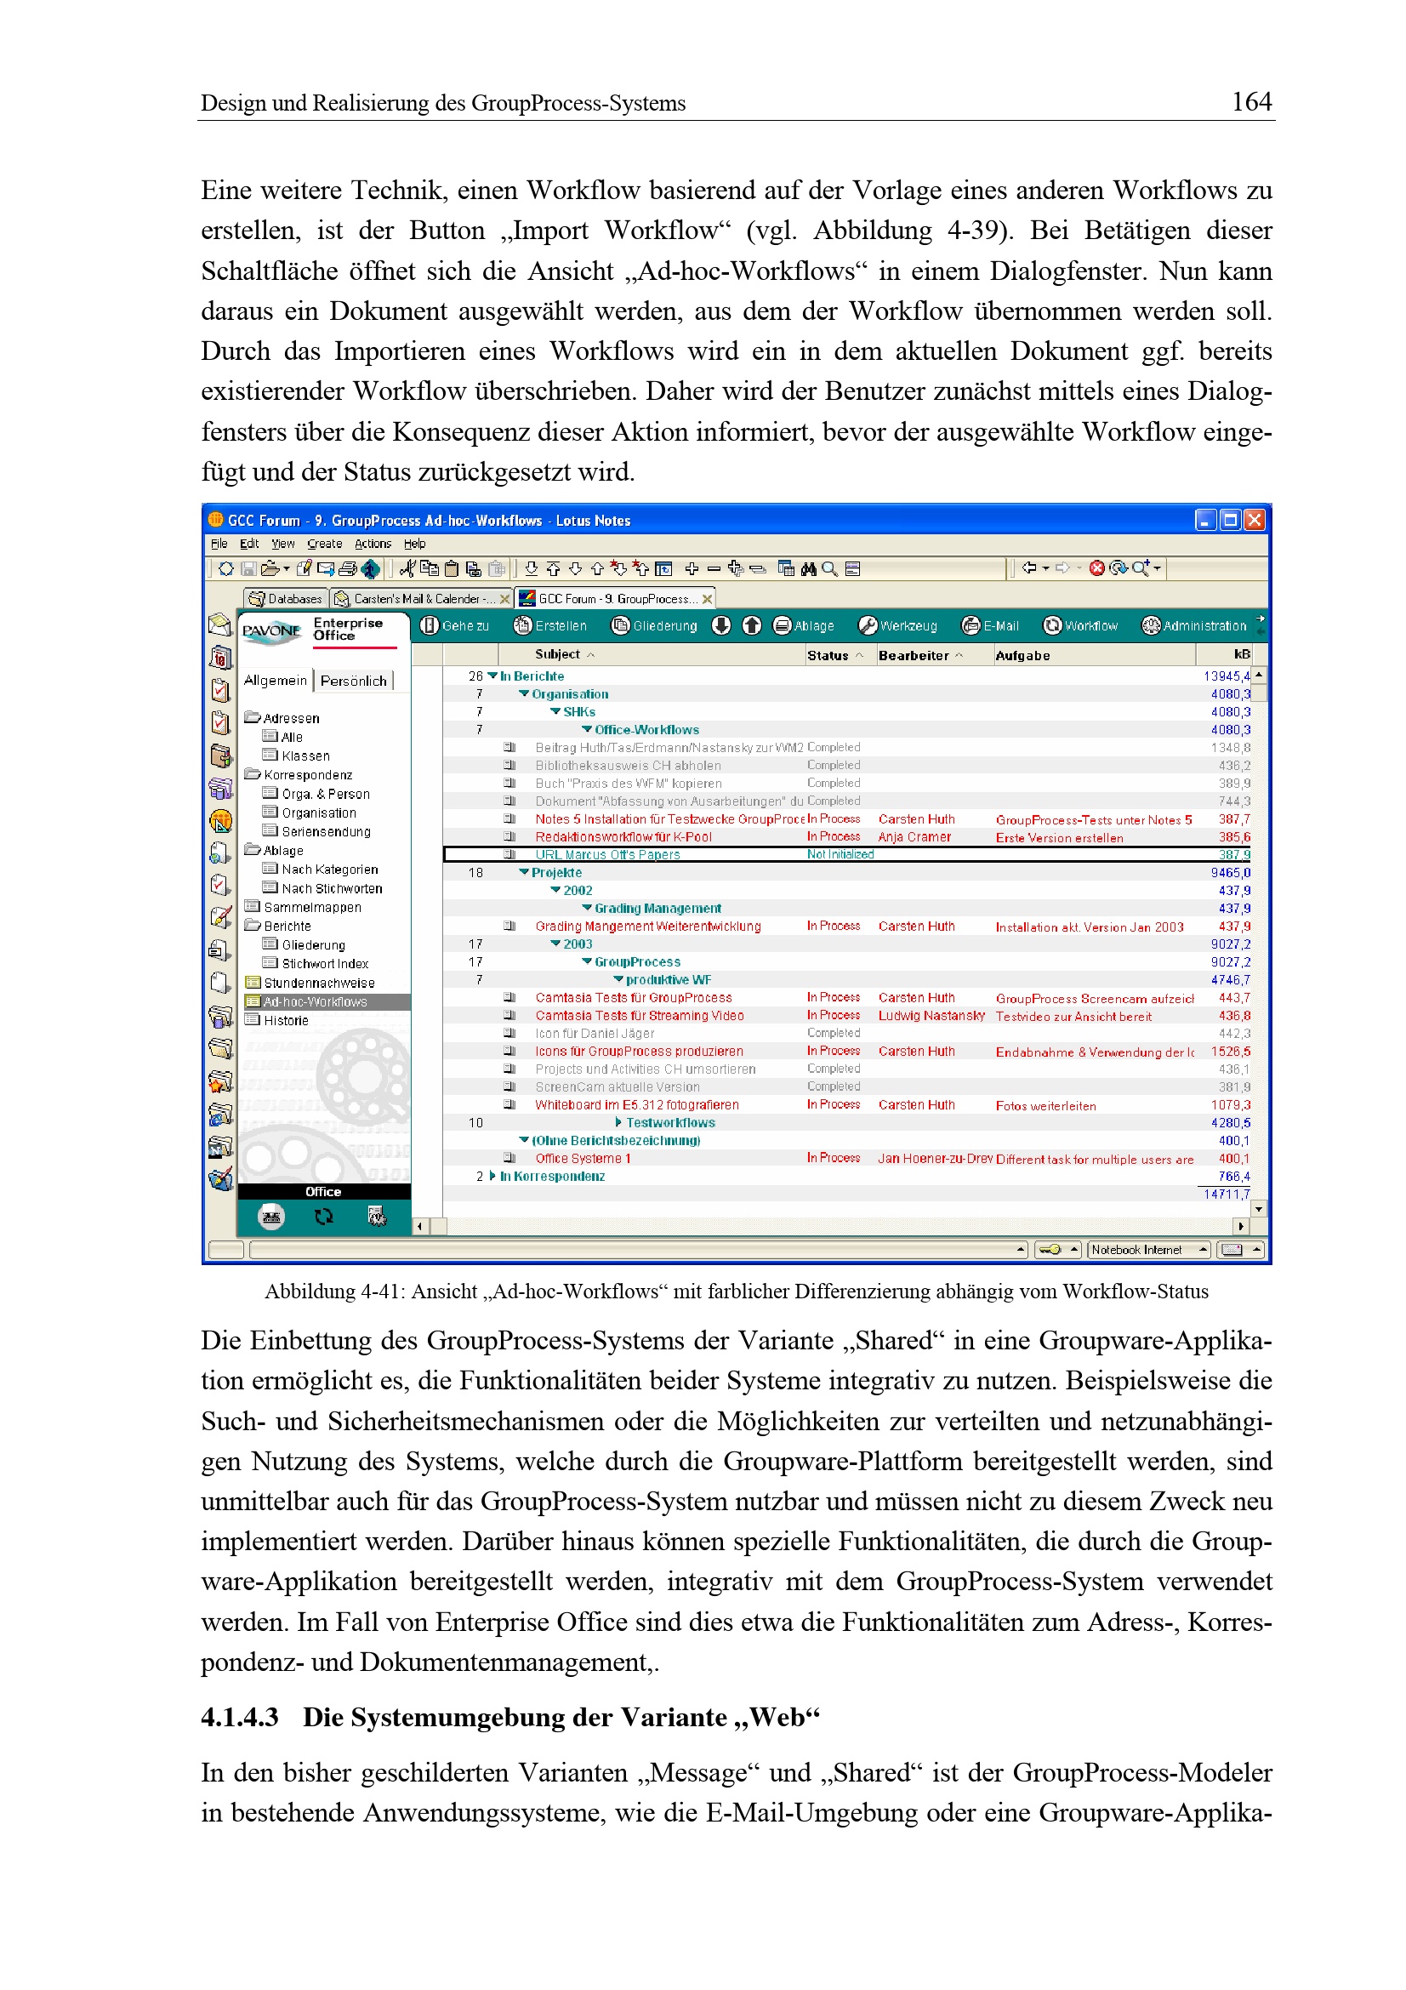Select Stundennachweise in the navigation pane
This screenshot has height=1990, width=1406.
[319, 983]
